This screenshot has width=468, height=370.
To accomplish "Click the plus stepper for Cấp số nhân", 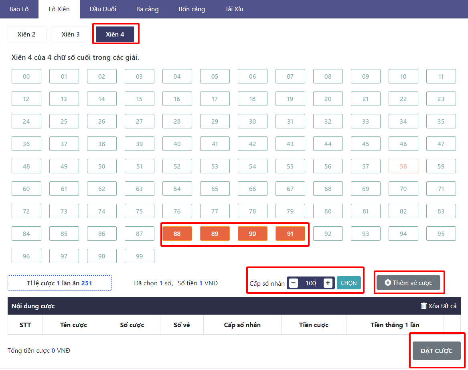I will [328, 283].
